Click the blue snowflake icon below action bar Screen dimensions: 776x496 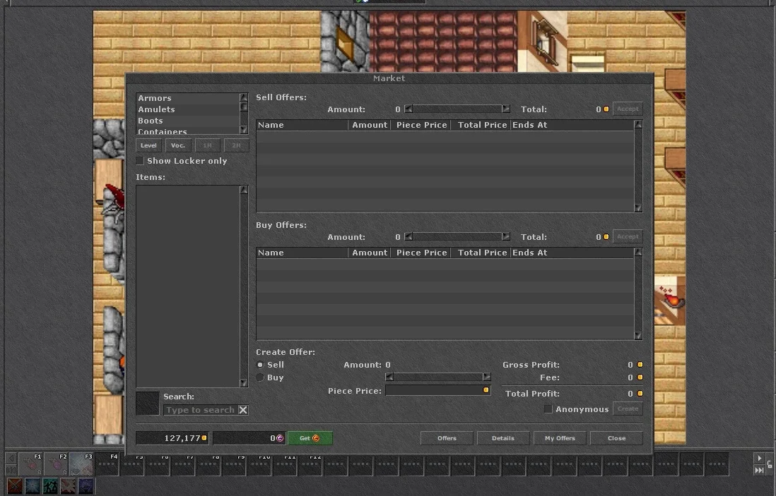[33, 486]
